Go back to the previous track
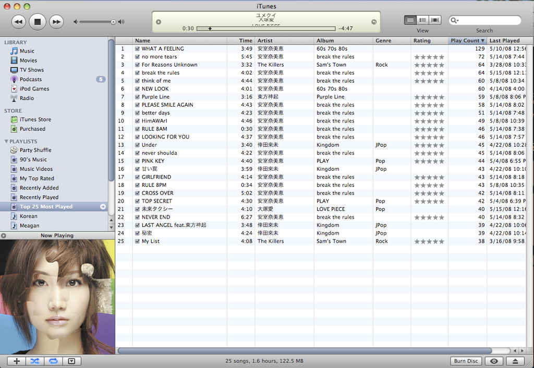Viewport: 534px width, 368px height. 18,21
